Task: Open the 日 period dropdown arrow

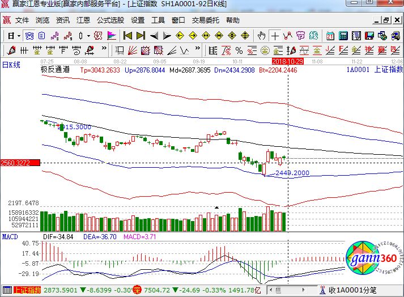Action: tap(19, 35)
